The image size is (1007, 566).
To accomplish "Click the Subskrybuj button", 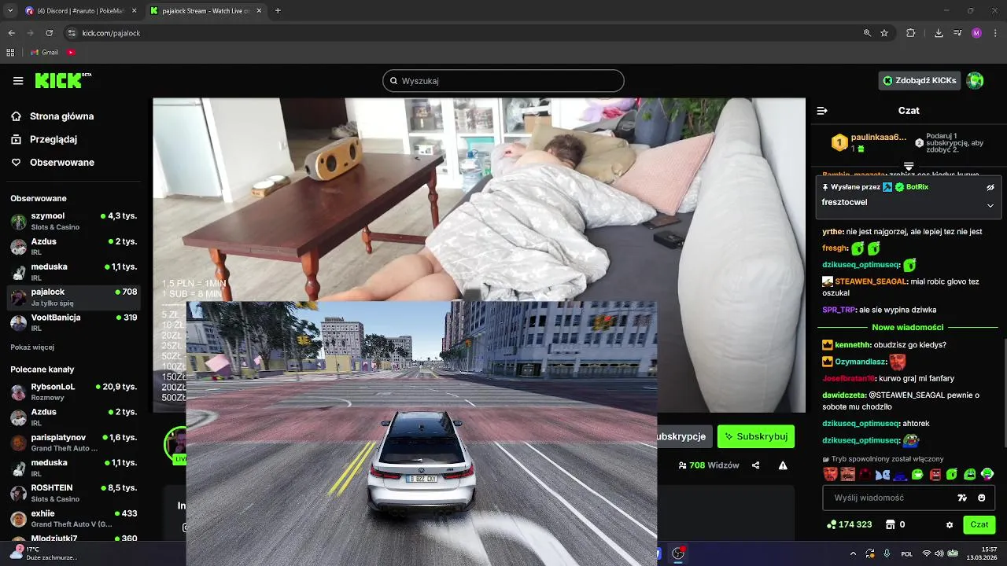I will click(x=755, y=436).
